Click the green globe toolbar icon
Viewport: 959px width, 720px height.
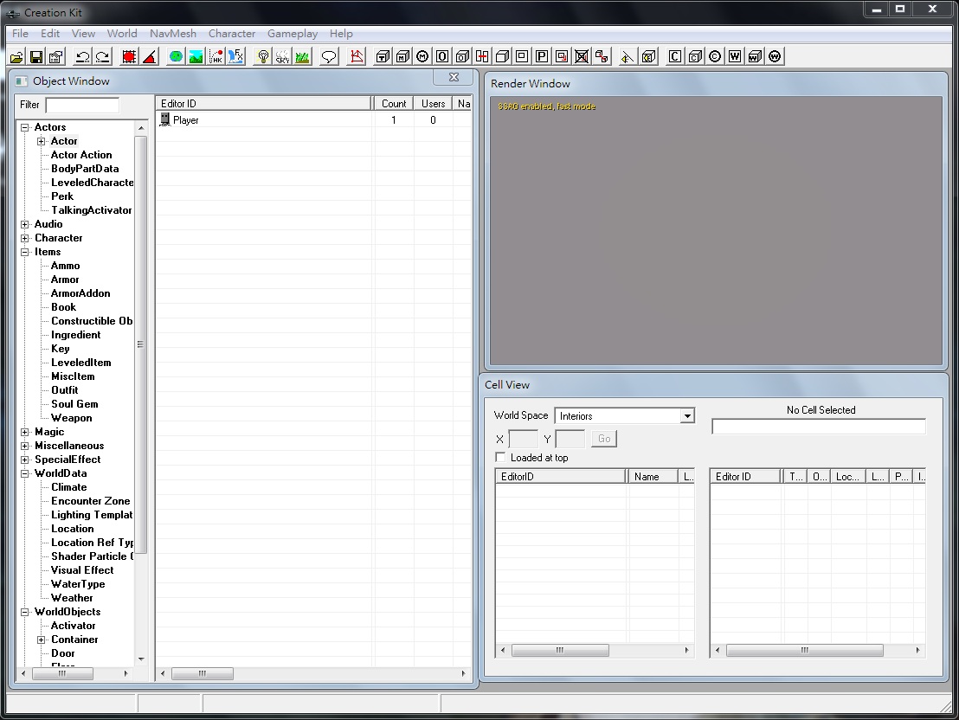click(x=177, y=57)
